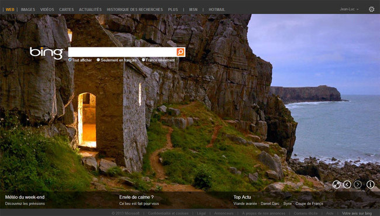Click the Bing logo
The height and width of the screenshot is (216, 380).
pyautogui.click(x=47, y=53)
